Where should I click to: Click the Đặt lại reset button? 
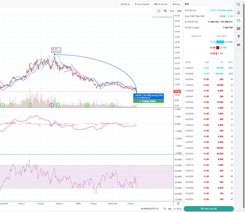(125, 4)
